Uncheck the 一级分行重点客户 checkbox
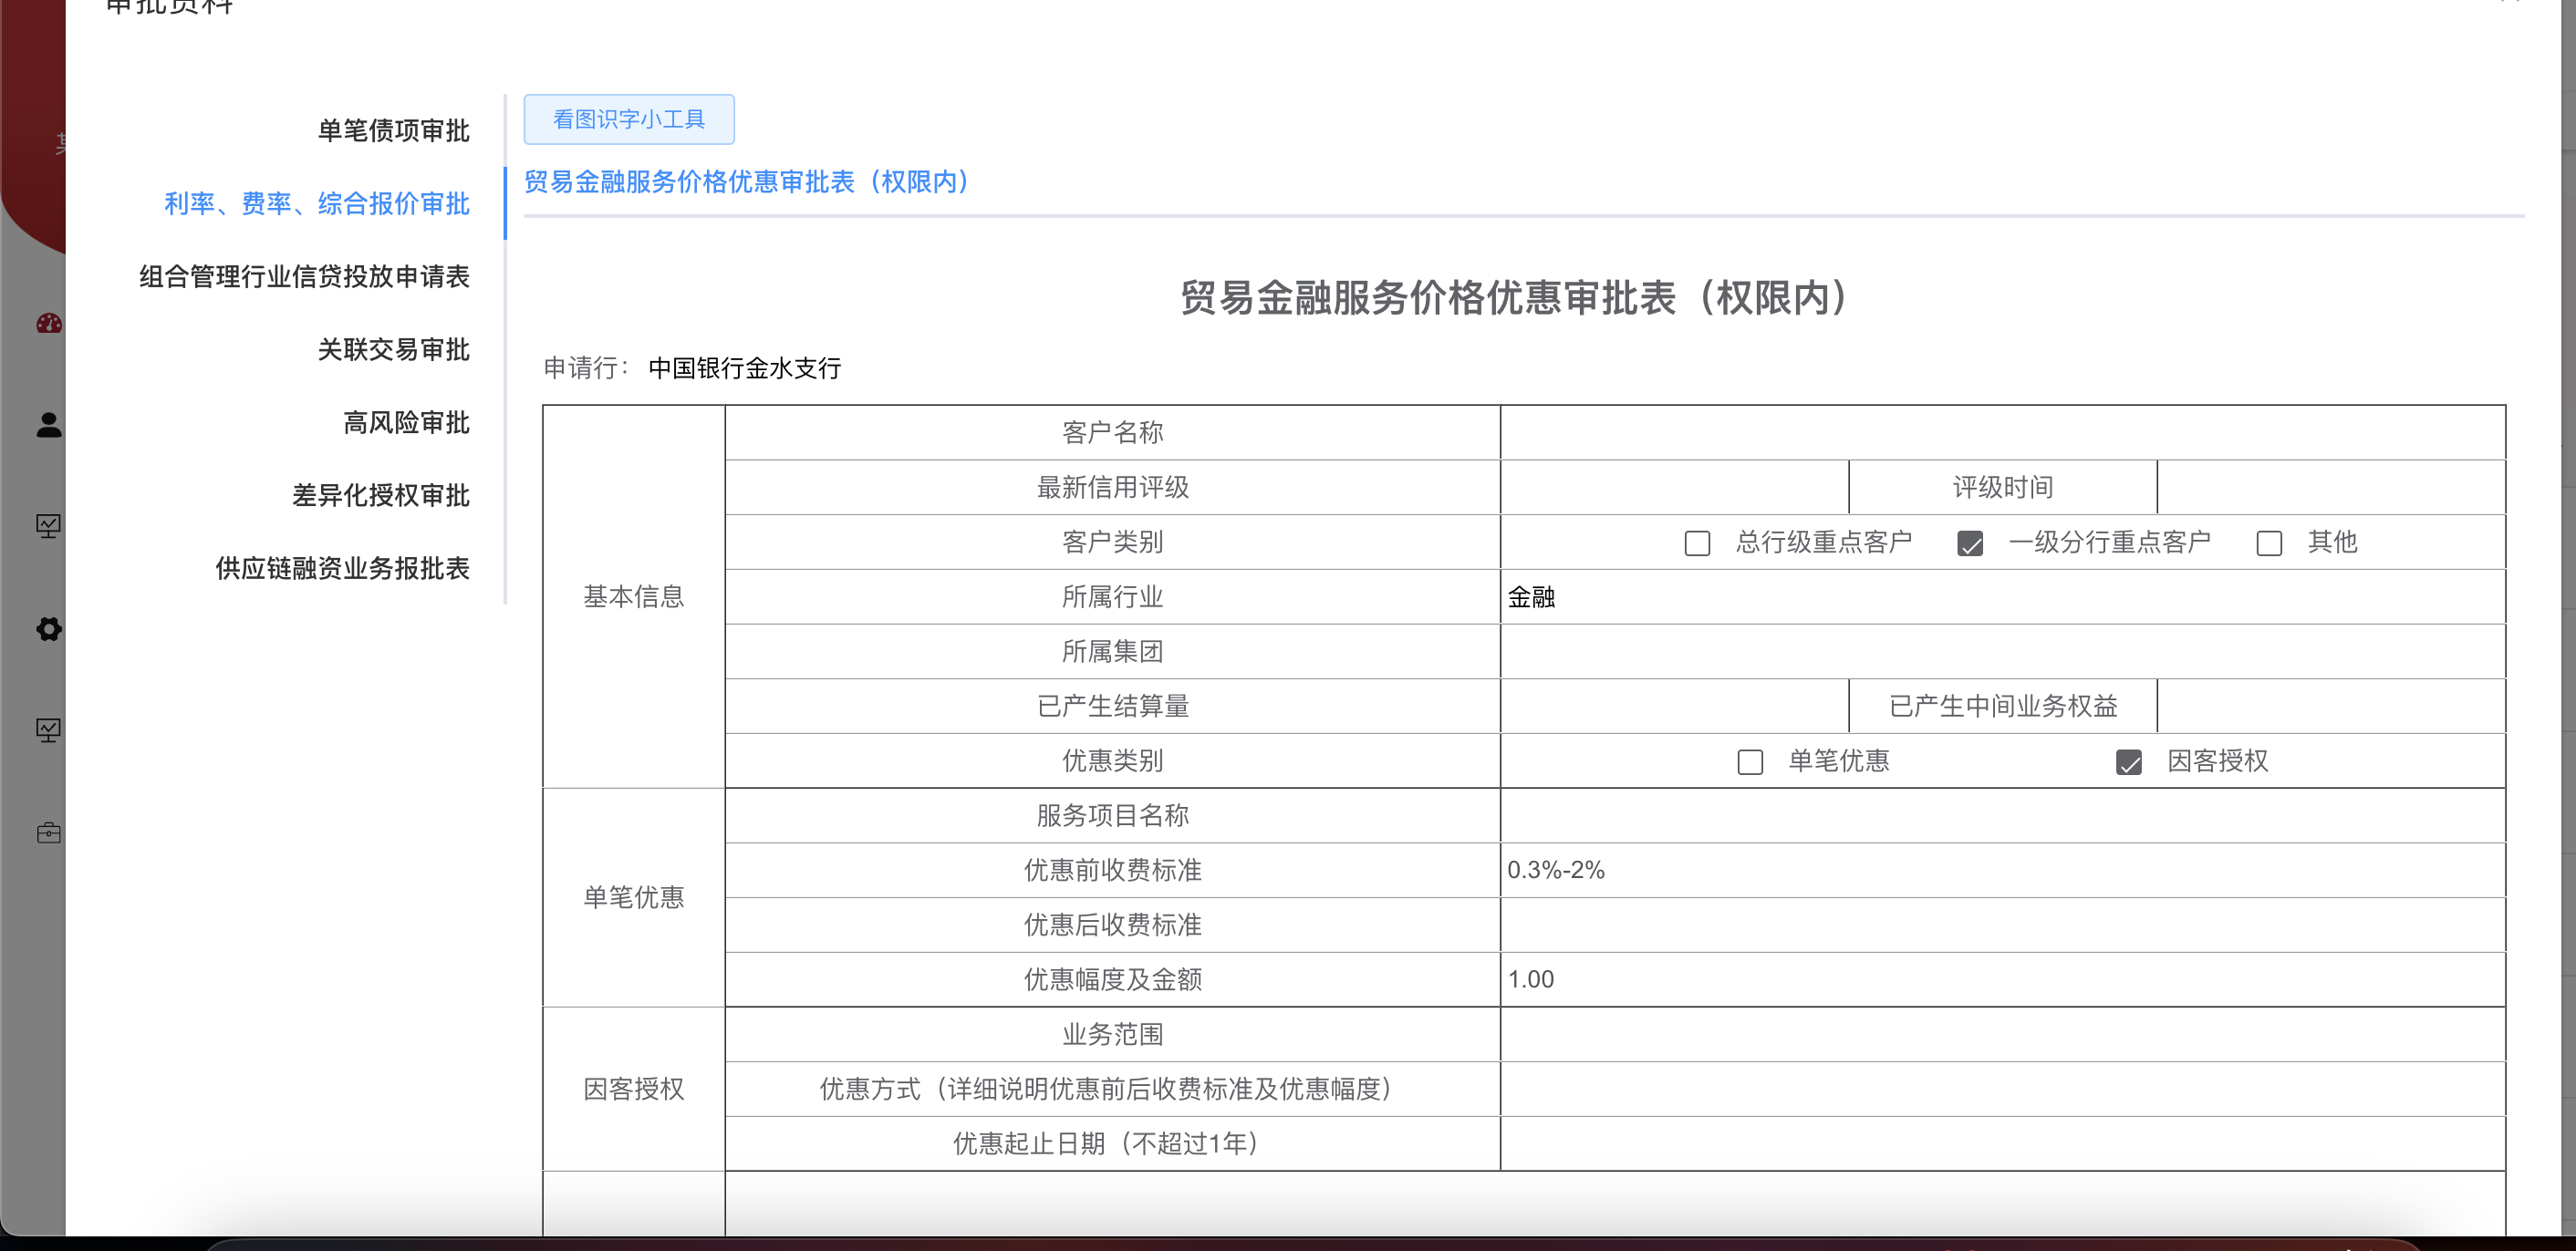 (1970, 543)
